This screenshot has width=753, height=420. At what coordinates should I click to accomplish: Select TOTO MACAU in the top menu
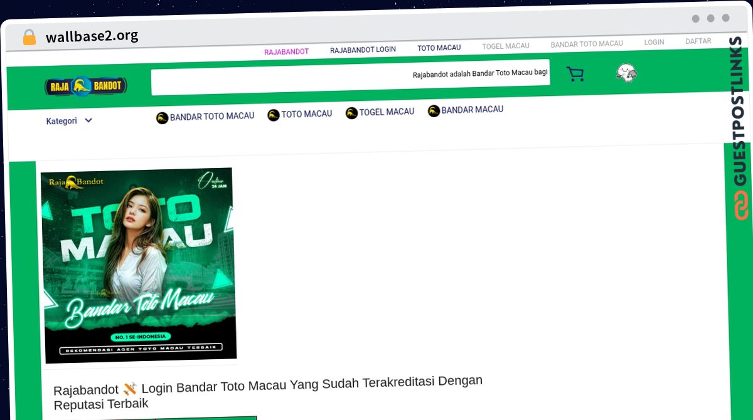pyautogui.click(x=439, y=48)
